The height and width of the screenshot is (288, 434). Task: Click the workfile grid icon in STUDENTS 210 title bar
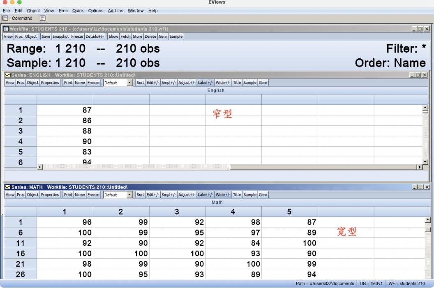[x=6, y=29]
